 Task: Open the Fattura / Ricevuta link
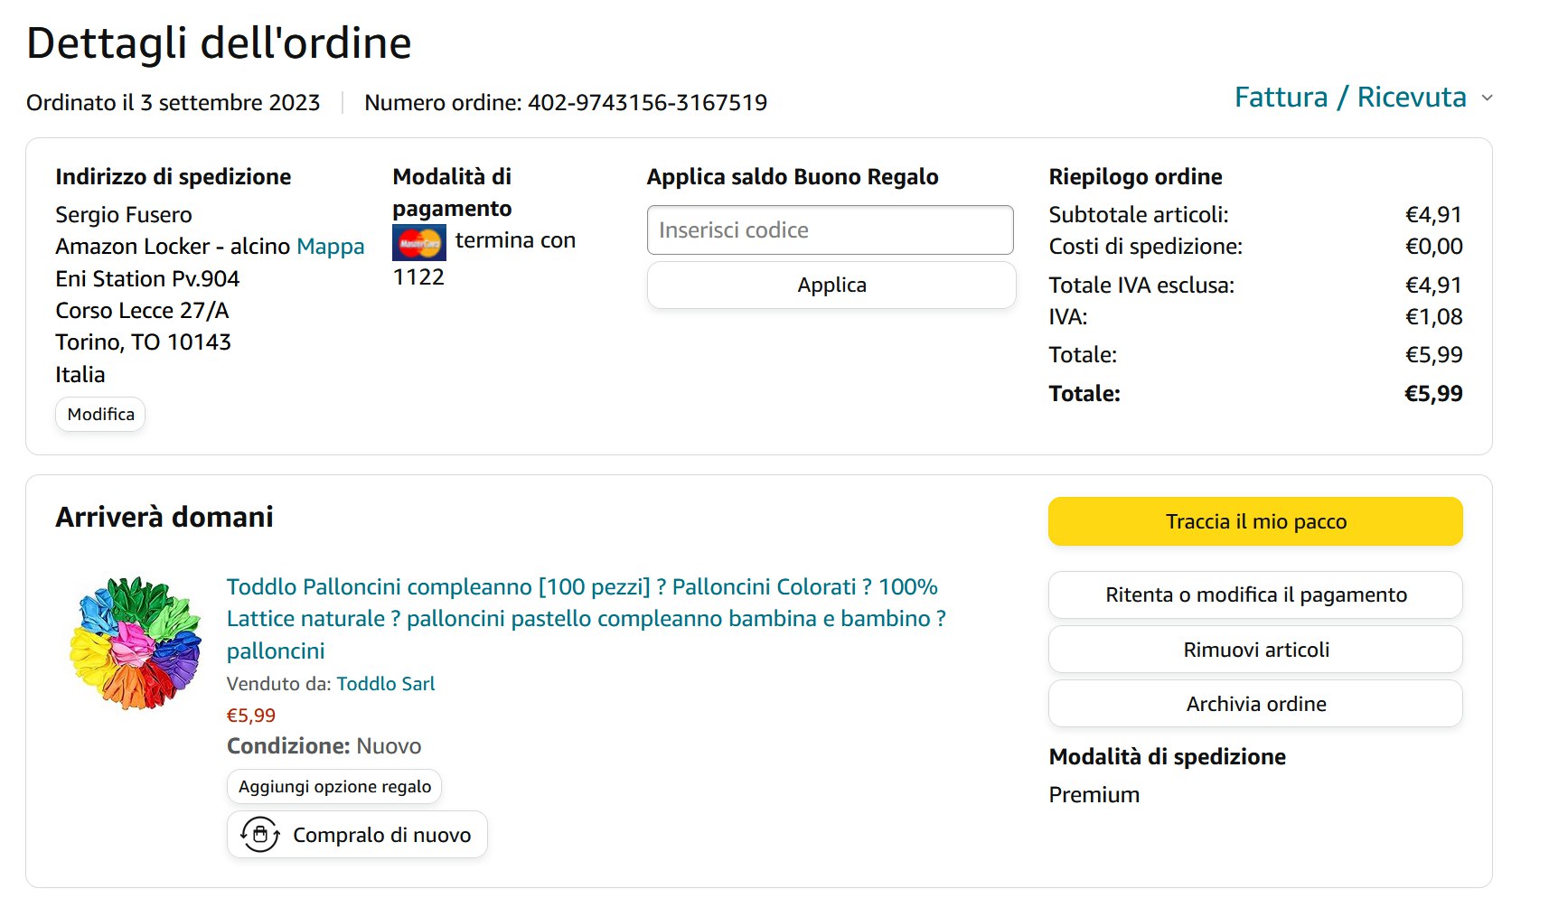coord(1349,98)
